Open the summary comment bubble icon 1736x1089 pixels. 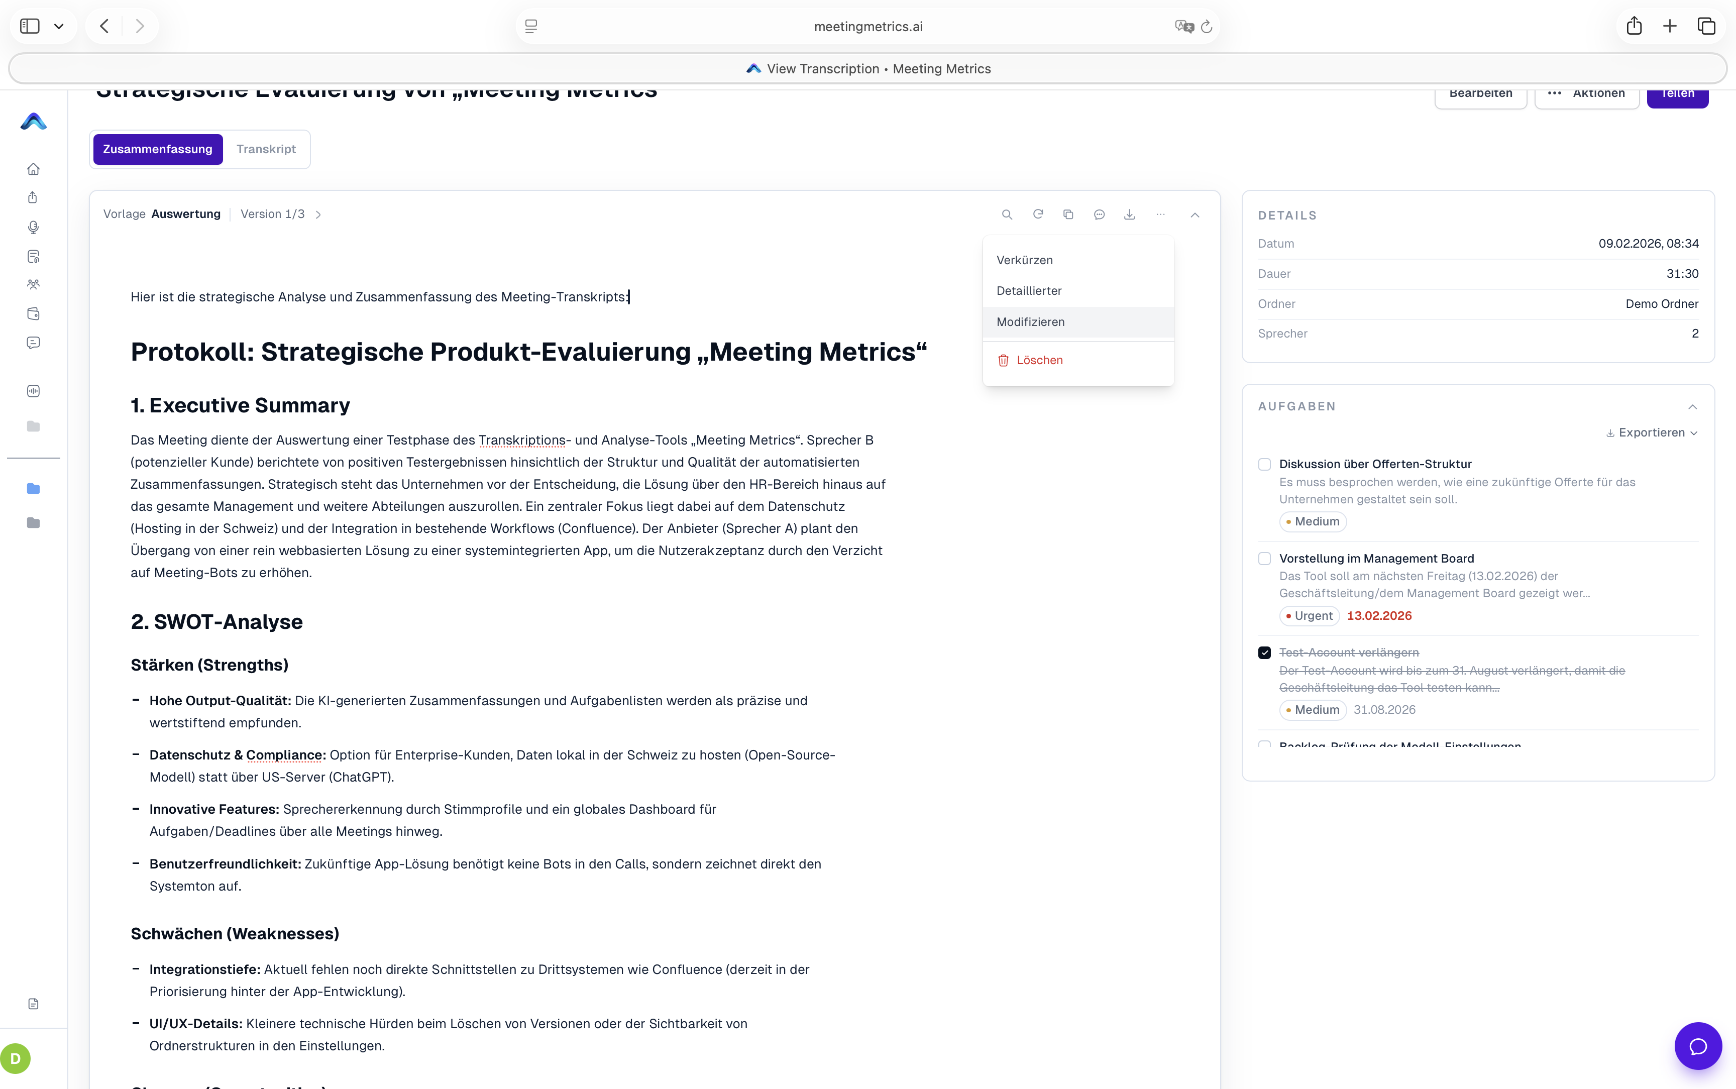(1100, 214)
